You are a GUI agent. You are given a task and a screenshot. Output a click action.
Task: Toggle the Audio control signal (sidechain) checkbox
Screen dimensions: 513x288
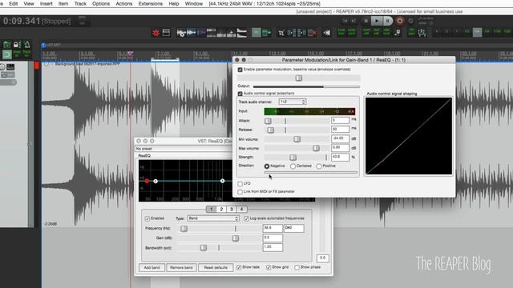[240, 94]
